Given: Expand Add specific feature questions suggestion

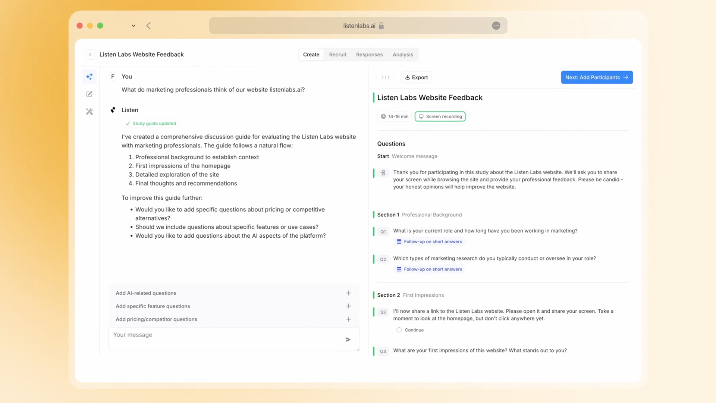Looking at the screenshot, I should click(348, 306).
